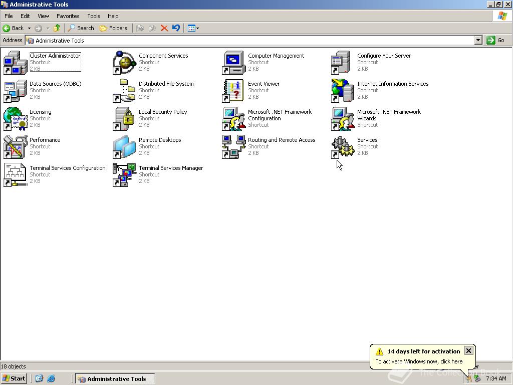Expand the Address bar dropdown
513x385 pixels.
click(x=478, y=40)
